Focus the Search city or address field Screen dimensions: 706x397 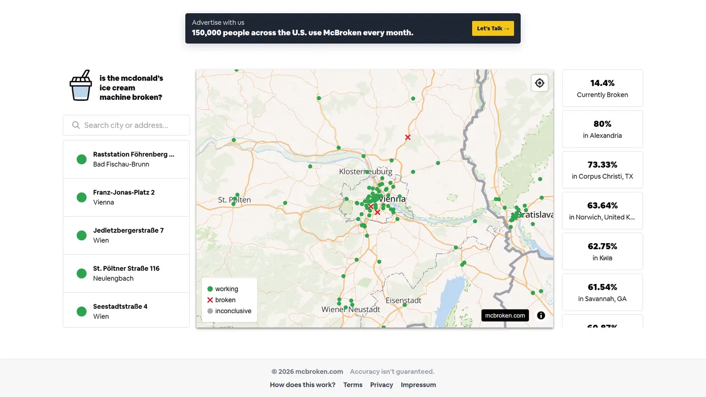pyautogui.click(x=126, y=125)
